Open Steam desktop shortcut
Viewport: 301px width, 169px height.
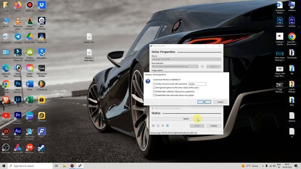click(x=42, y=148)
